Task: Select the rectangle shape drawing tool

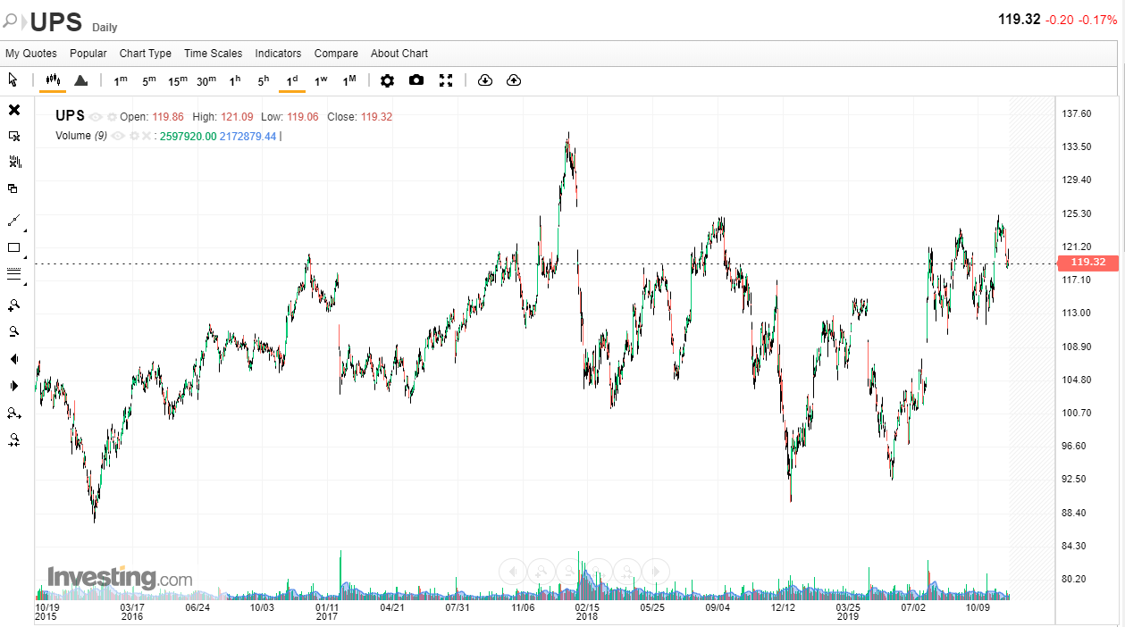Action: coord(13,247)
